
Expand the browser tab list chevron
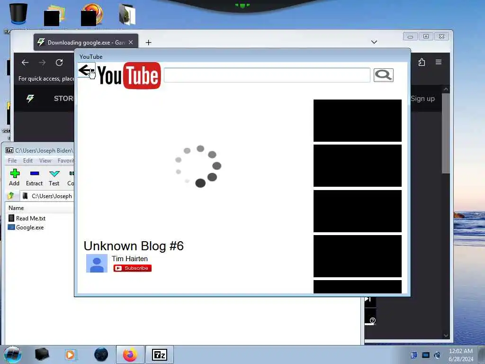coord(374,42)
